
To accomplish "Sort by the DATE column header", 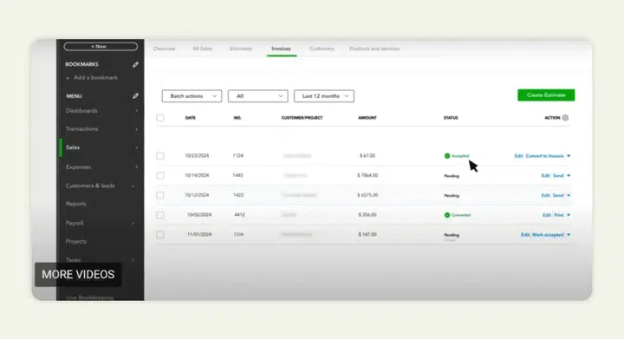I will click(190, 118).
